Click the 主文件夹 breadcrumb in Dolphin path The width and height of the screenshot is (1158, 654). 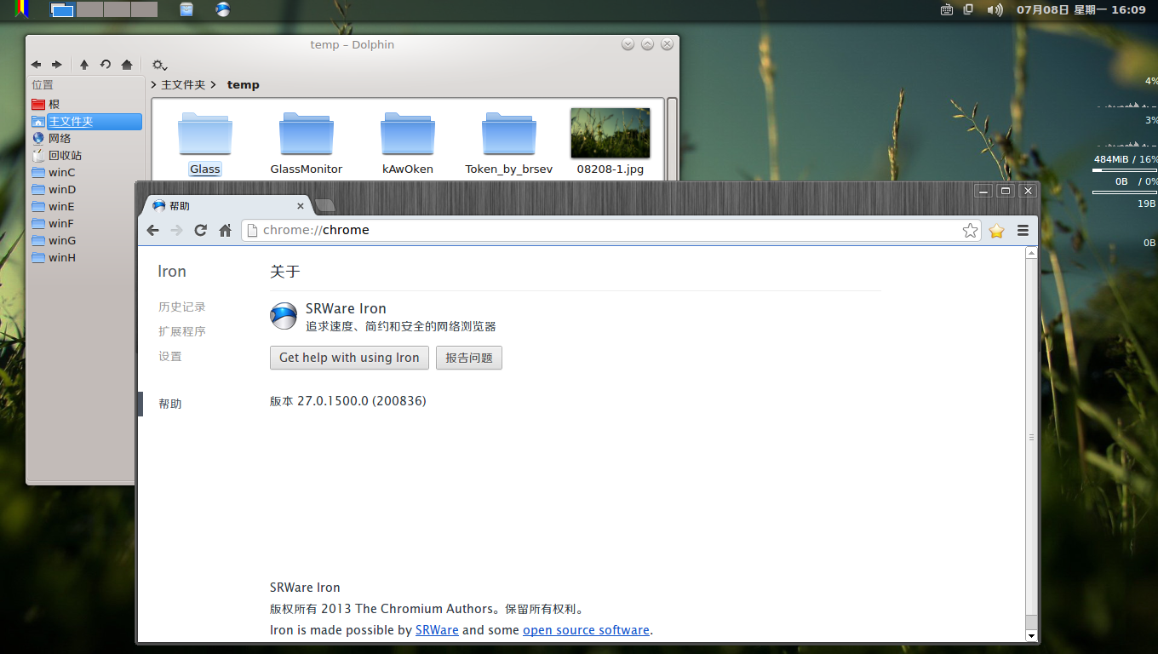point(183,85)
